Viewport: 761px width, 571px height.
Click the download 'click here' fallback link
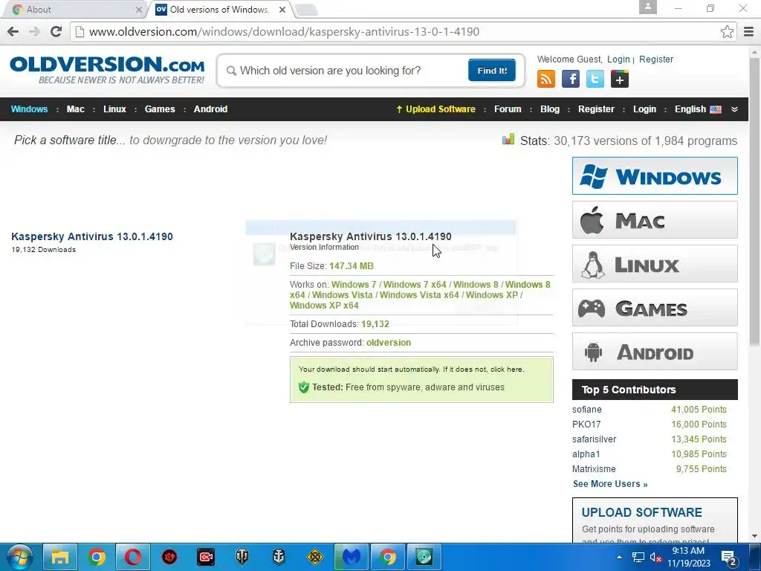tap(507, 369)
